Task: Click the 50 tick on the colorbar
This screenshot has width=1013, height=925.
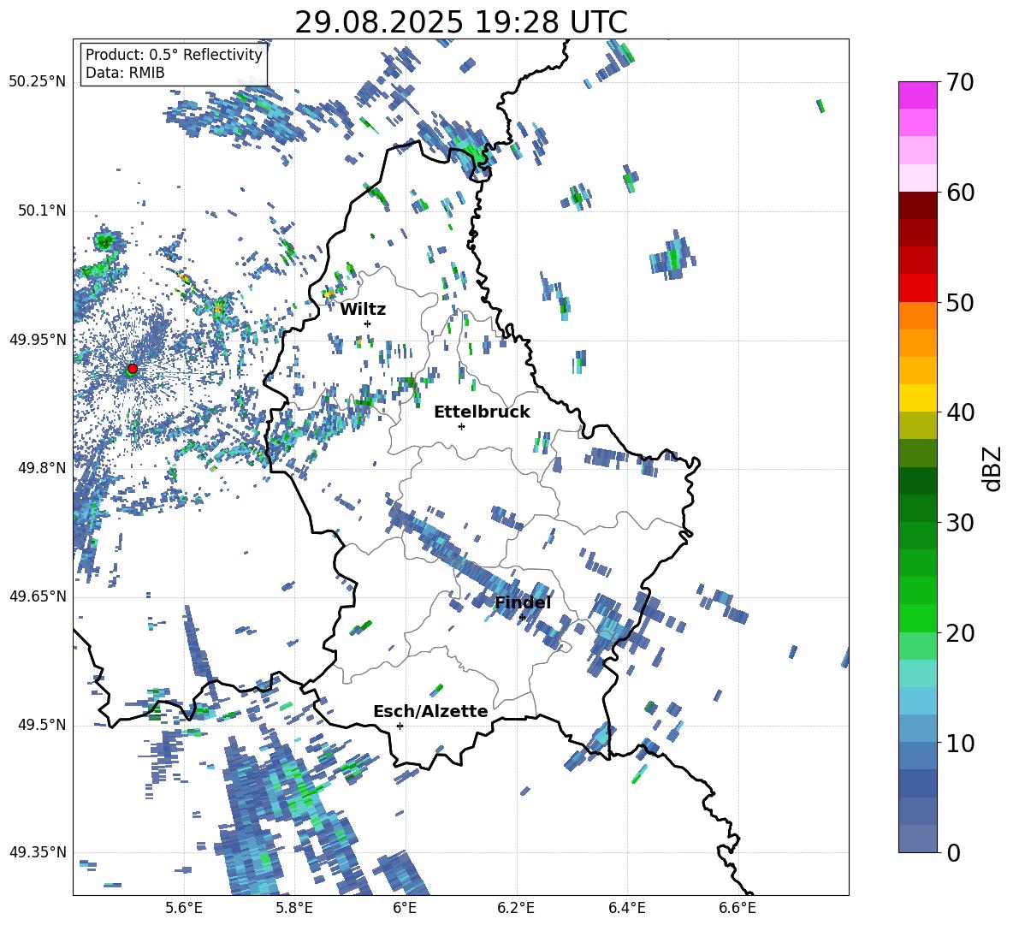Action: point(960,303)
